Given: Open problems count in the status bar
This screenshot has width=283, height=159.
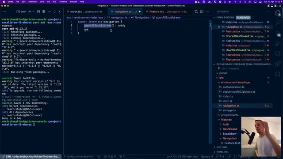Looking at the screenshot, I should pyautogui.click(x=110, y=156).
